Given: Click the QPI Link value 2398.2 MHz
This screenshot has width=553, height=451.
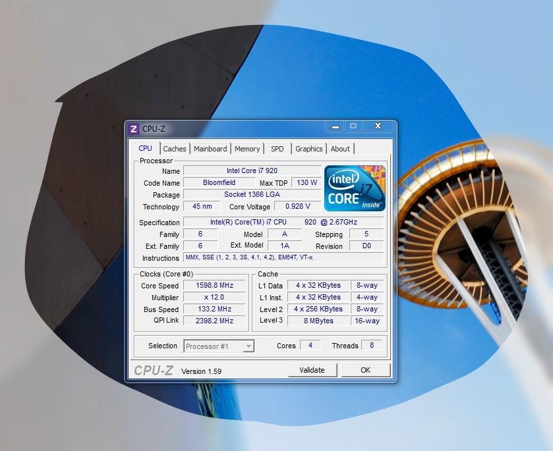Looking at the screenshot, I should (214, 321).
